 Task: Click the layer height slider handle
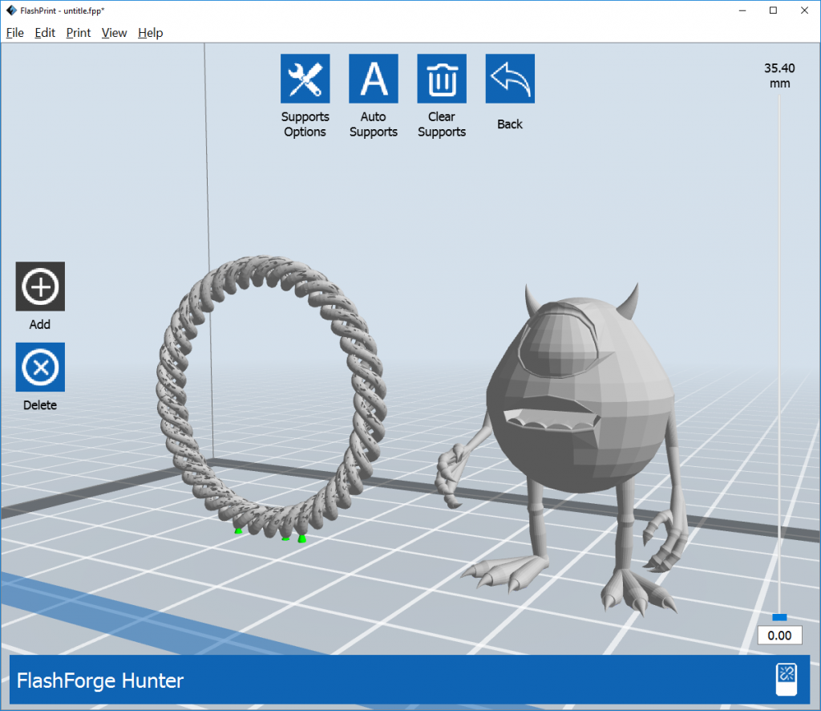tap(779, 617)
